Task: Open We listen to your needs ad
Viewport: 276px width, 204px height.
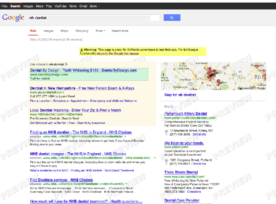Action: point(184,143)
